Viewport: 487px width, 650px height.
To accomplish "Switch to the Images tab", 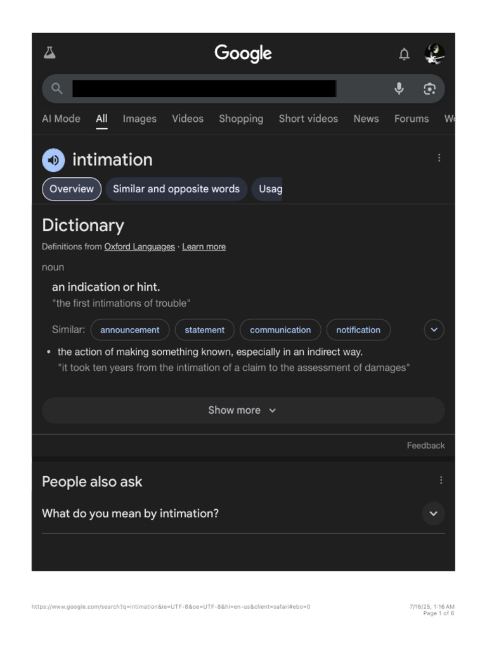I will (140, 119).
